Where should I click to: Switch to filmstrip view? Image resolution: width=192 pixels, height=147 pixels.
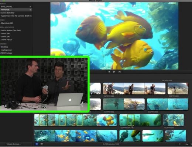click(37, 144)
